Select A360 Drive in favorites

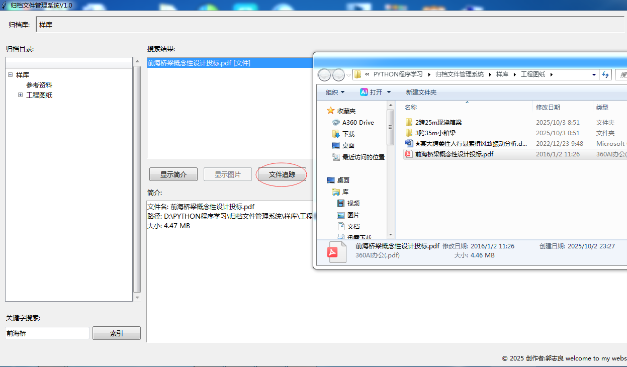[x=357, y=122]
